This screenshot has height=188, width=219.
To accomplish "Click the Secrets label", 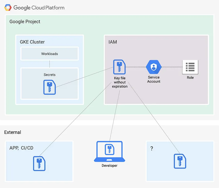I will [50, 75].
